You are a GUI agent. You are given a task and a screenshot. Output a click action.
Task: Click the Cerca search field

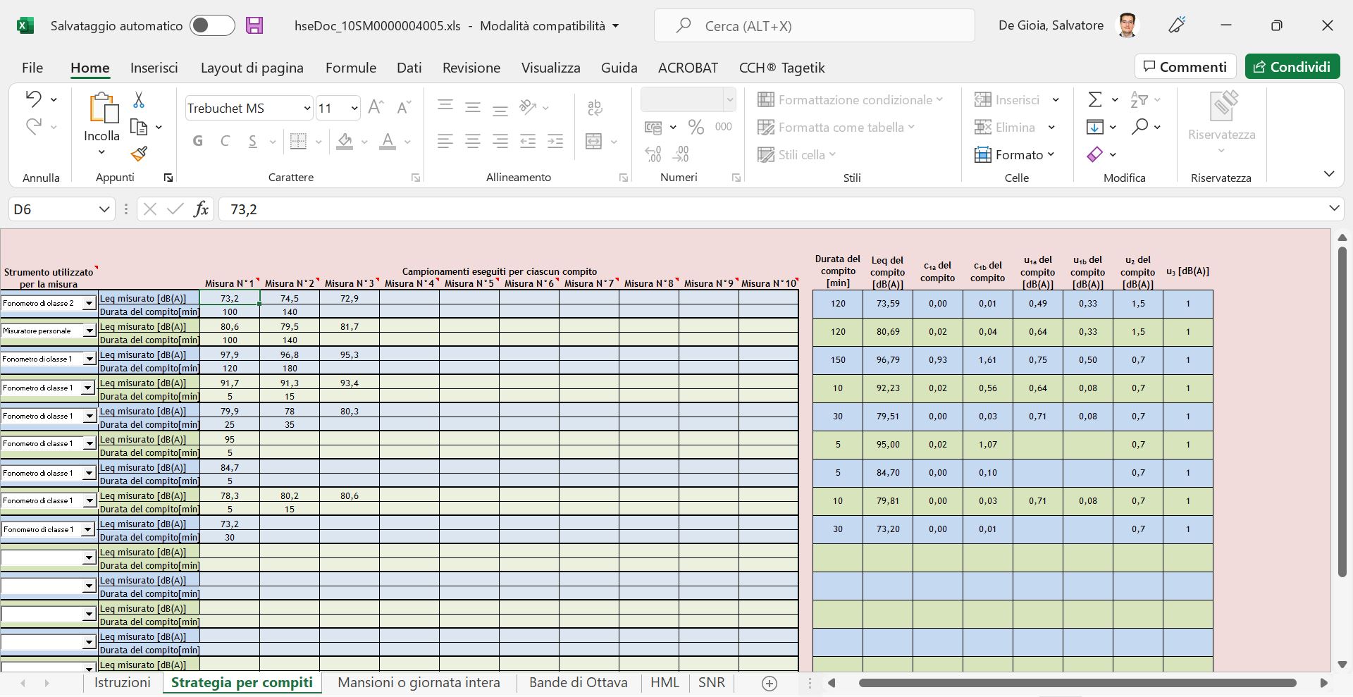tap(814, 26)
